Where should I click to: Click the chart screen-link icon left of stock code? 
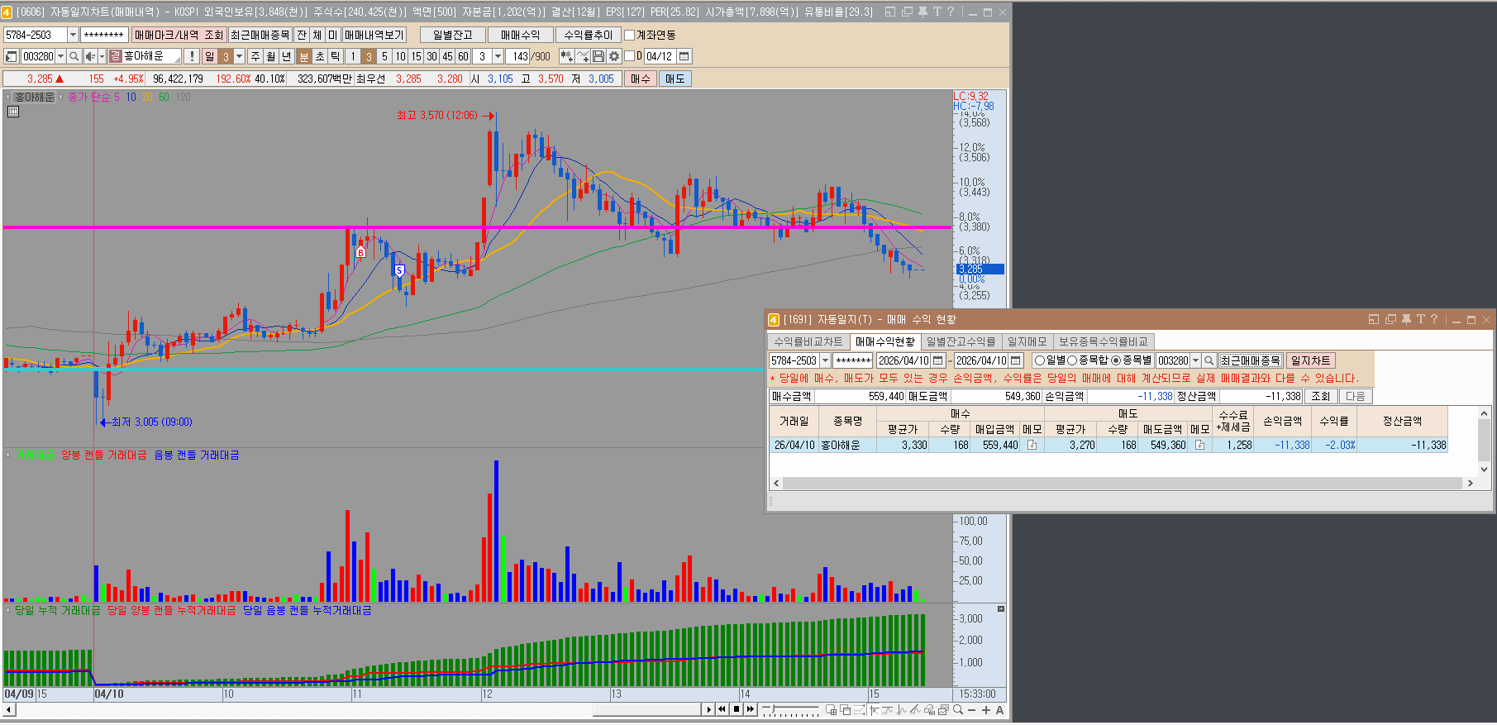click(12, 56)
